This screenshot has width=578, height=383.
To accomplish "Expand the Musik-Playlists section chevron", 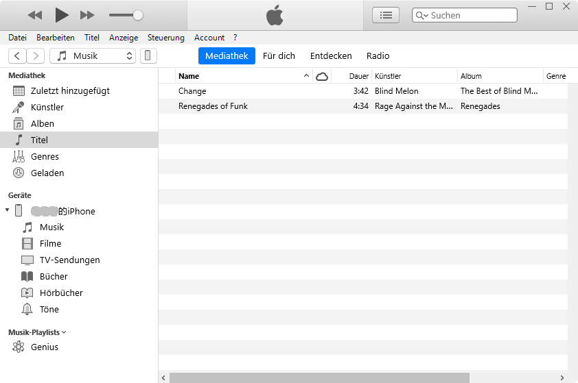I will [x=64, y=332].
